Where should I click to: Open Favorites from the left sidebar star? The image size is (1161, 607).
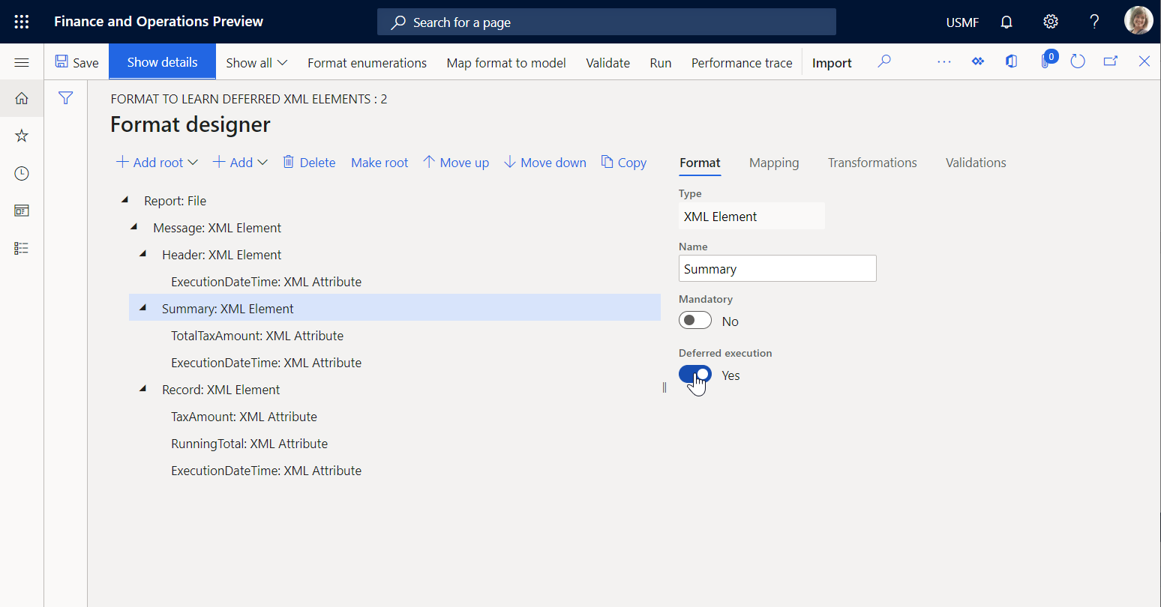(21, 136)
